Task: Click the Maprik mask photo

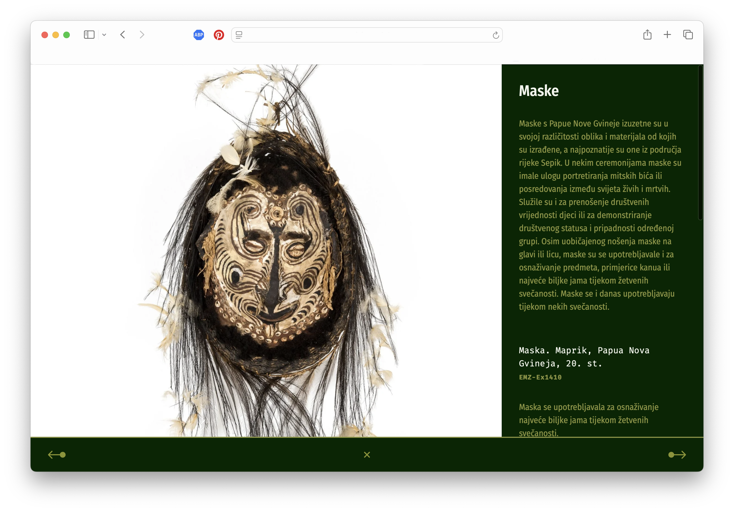Action: [266, 251]
